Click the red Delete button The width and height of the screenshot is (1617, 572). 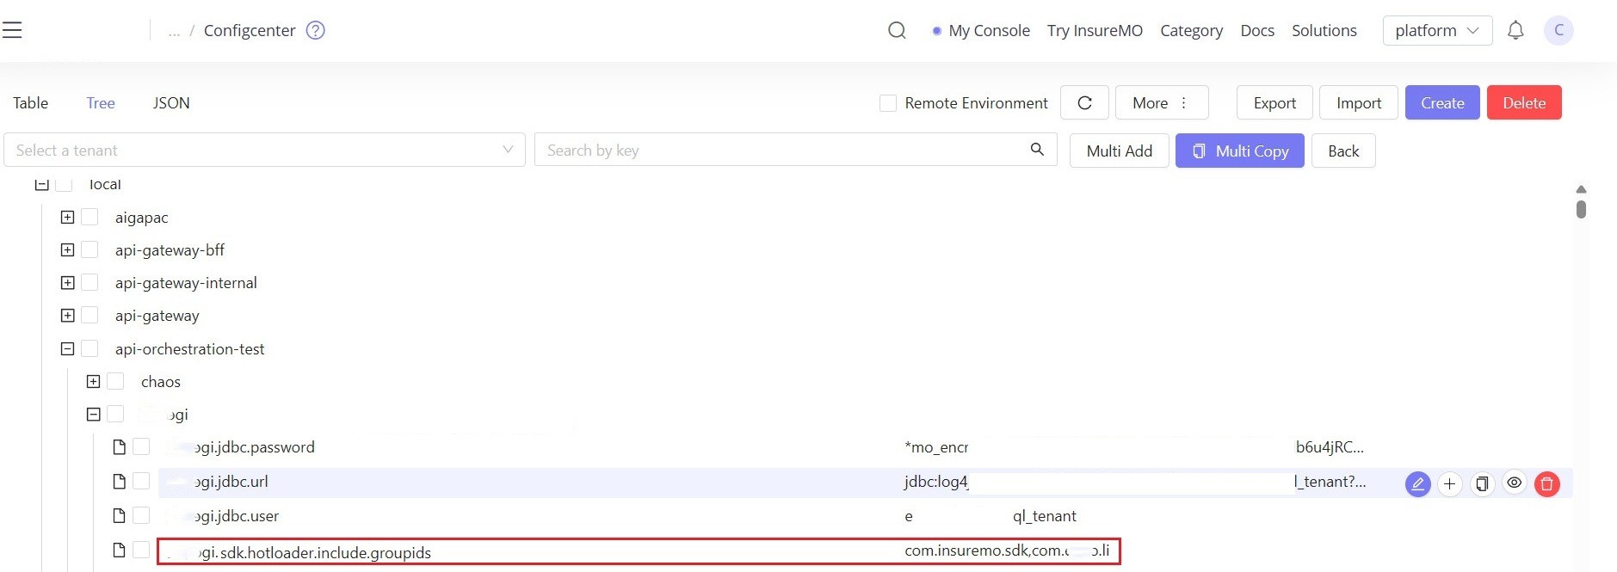(x=1524, y=102)
